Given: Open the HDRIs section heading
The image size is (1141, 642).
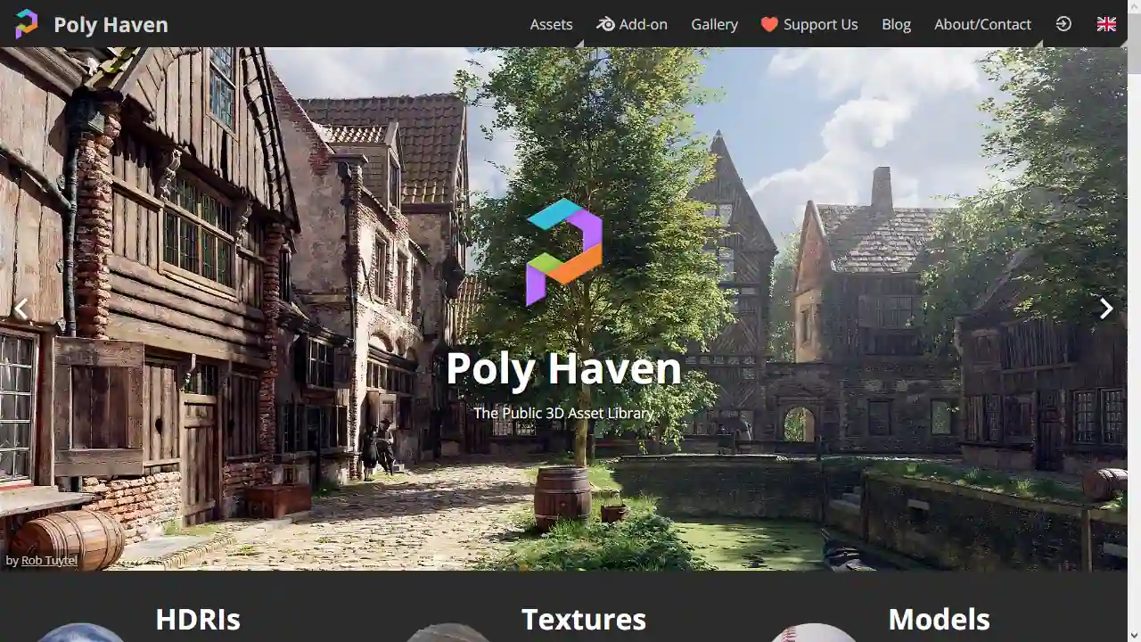Looking at the screenshot, I should (x=197, y=619).
